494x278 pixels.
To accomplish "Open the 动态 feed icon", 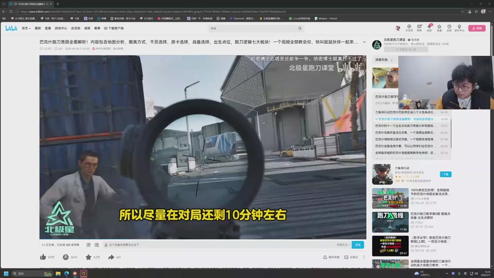I will click(x=429, y=28).
